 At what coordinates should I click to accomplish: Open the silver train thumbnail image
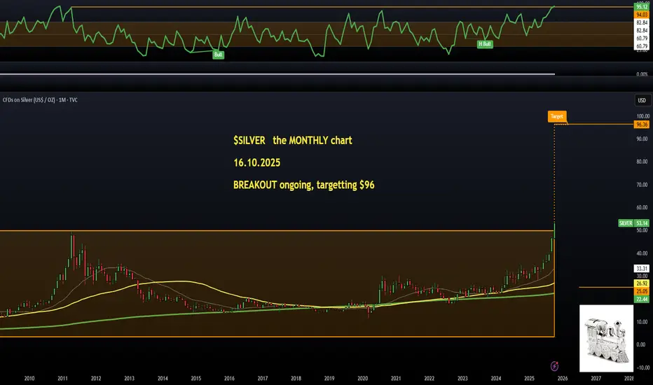(x=606, y=338)
